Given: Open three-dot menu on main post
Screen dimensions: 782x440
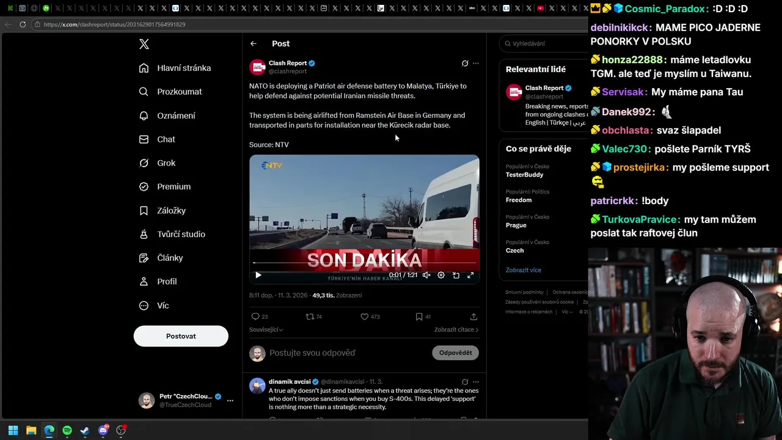Looking at the screenshot, I should (x=476, y=63).
